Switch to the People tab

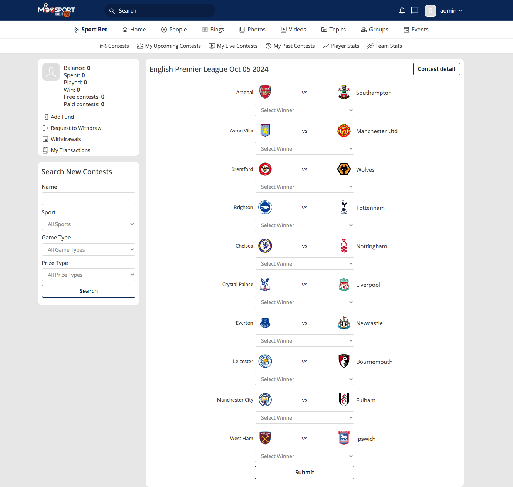pyautogui.click(x=174, y=30)
